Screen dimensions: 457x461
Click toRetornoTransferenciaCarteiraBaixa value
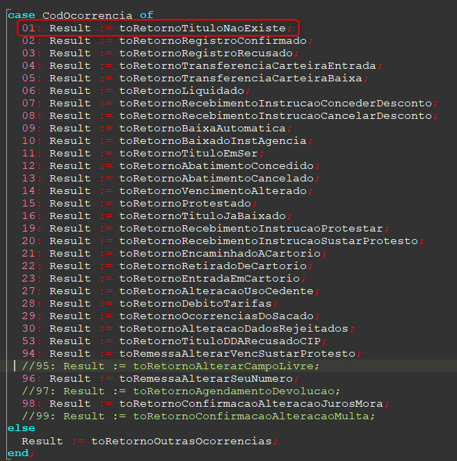[241, 78]
